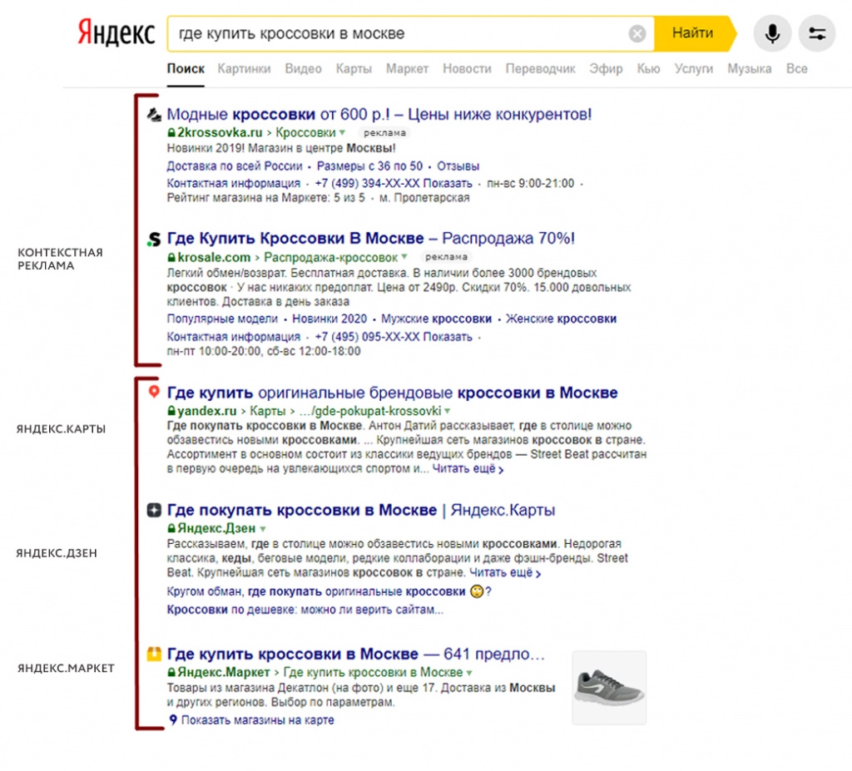Click the 2krossovka sneaker favicon
The image size is (852, 771).
154,114
